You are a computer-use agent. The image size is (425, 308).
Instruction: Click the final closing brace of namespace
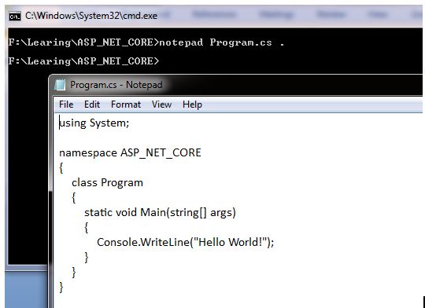(61, 287)
